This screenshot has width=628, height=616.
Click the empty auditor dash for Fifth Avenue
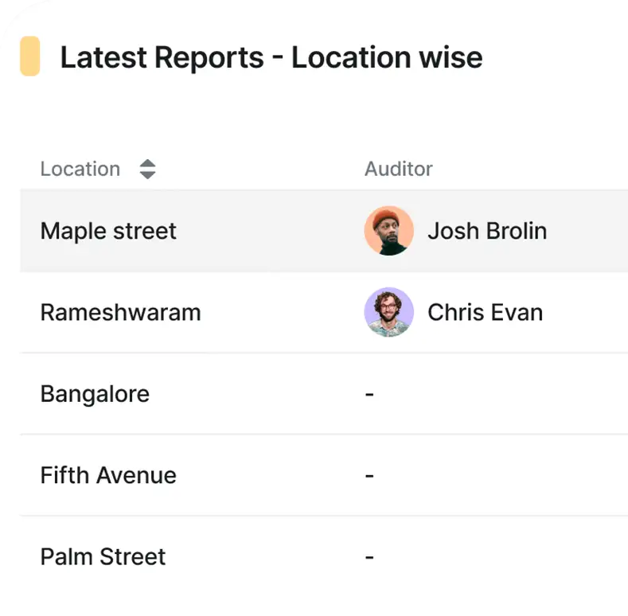coord(369,476)
